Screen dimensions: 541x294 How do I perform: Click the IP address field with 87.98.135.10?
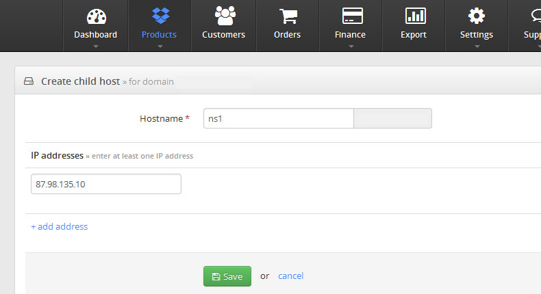[x=106, y=184]
